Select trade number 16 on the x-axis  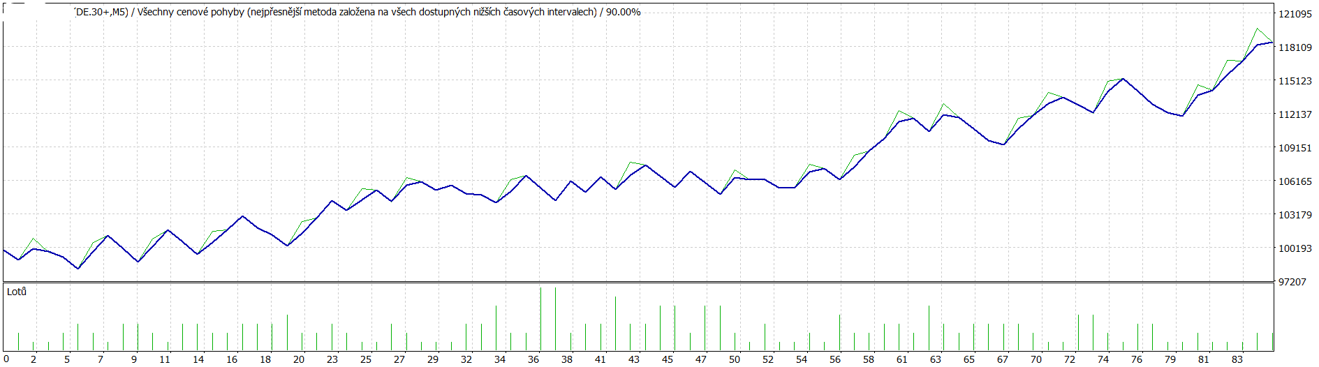[232, 359]
